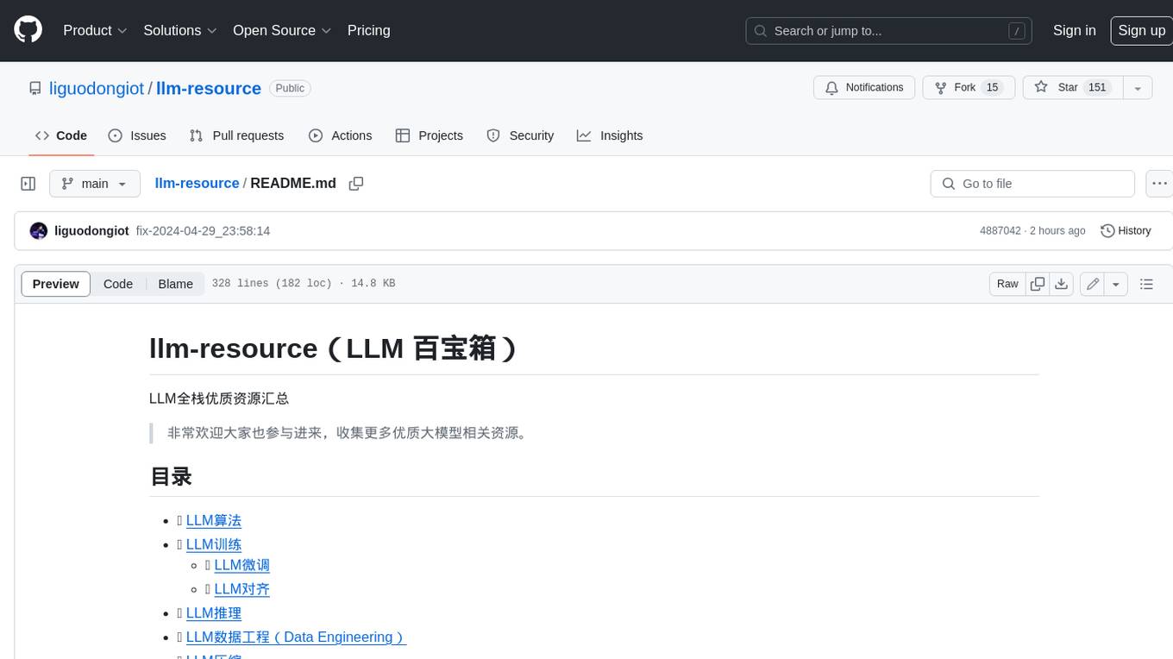
Task: Switch to the Insights tab
Action: 610,135
